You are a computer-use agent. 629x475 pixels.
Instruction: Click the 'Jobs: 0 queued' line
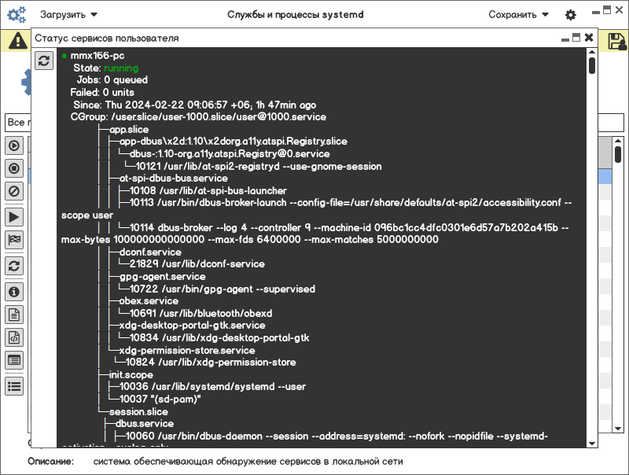pos(112,80)
